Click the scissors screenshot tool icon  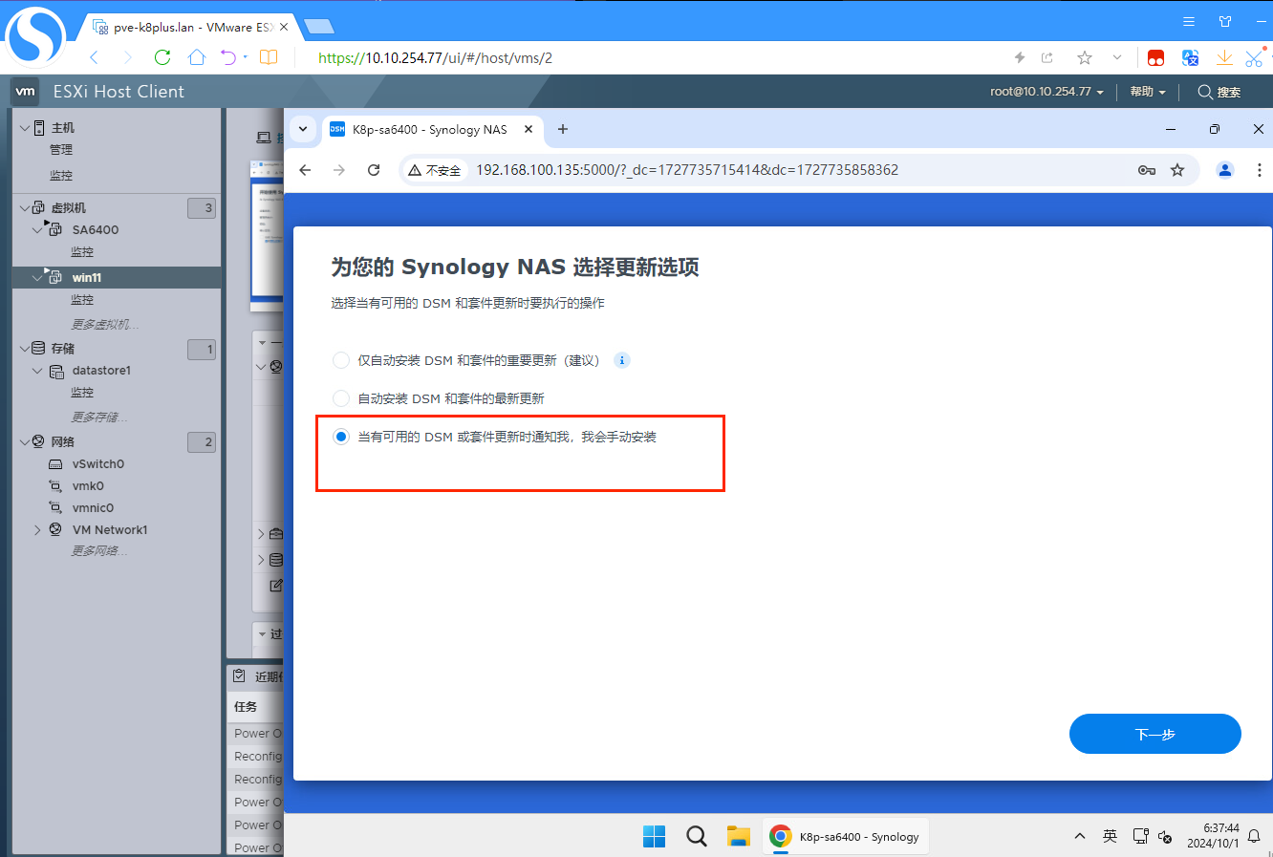(1254, 58)
